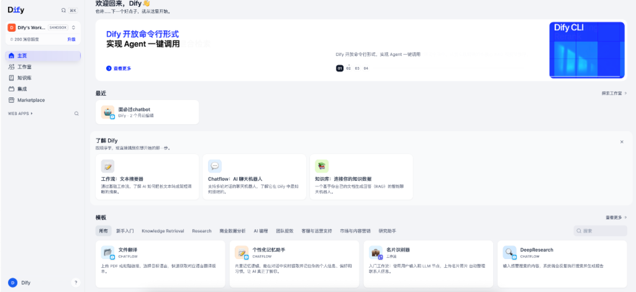Screen dimensions: 636x292
Task: Open the 个性化记忆助手 template card
Action: tap(294, 263)
